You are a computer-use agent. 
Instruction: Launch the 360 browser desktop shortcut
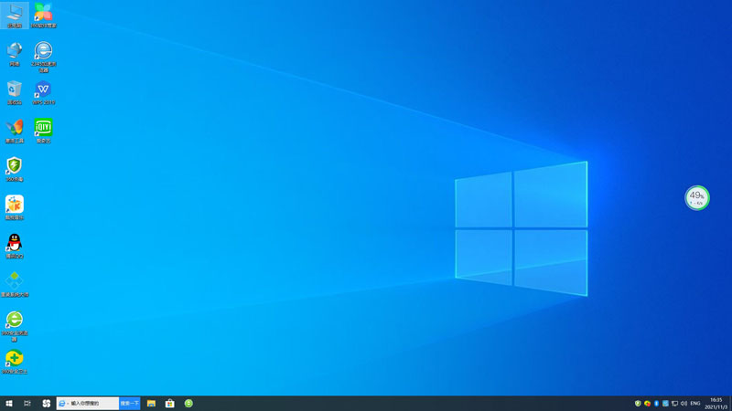click(15, 321)
